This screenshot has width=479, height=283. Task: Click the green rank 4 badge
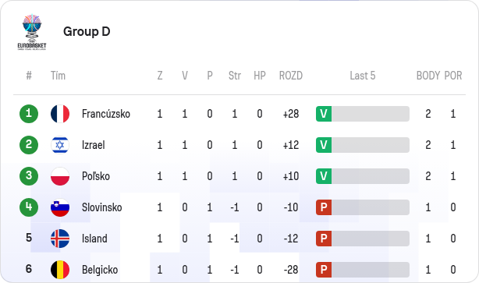pos(29,207)
